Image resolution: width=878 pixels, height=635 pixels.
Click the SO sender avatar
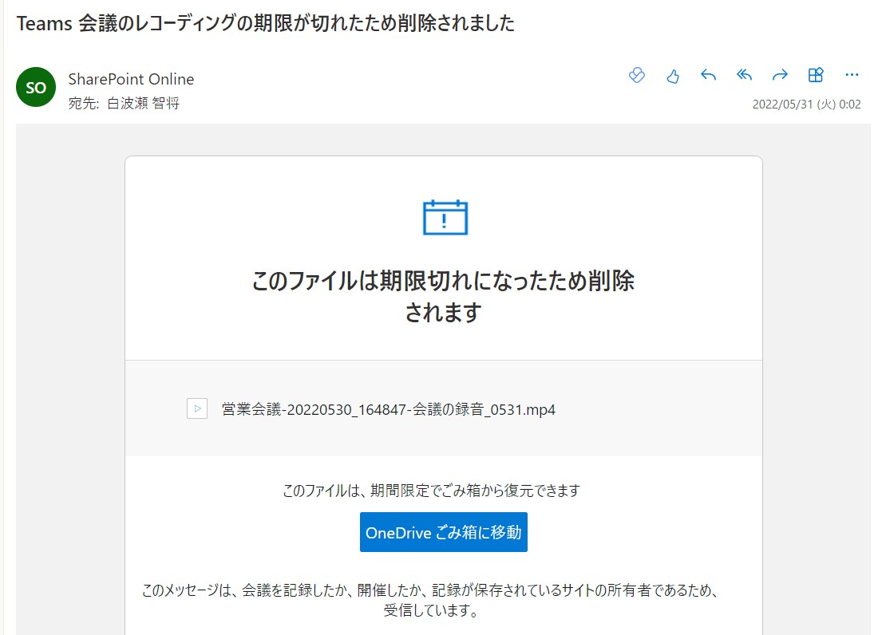[36, 87]
